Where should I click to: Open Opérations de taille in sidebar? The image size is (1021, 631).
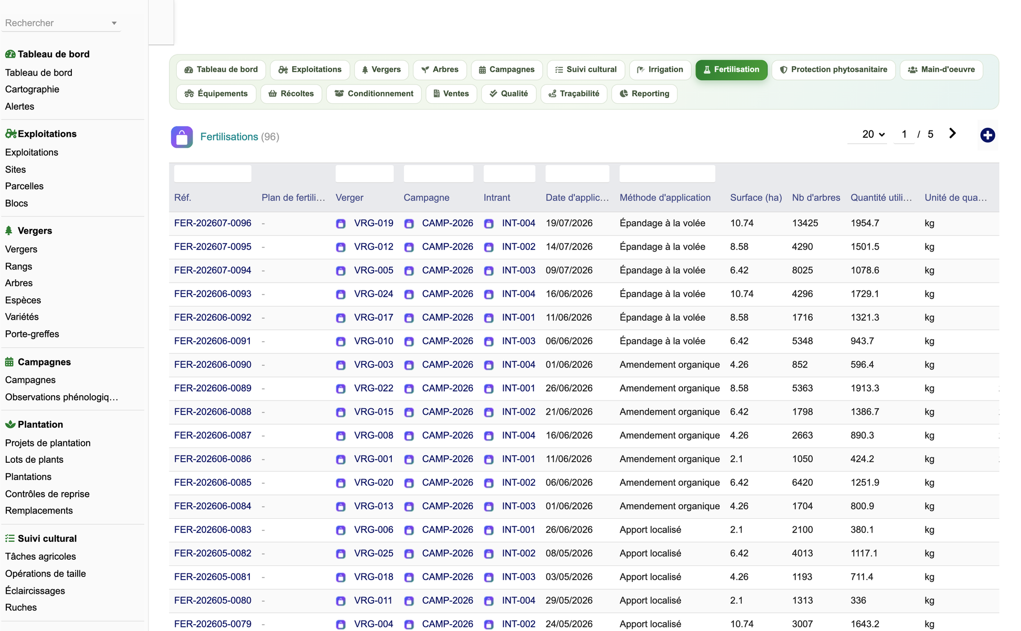[x=45, y=573]
